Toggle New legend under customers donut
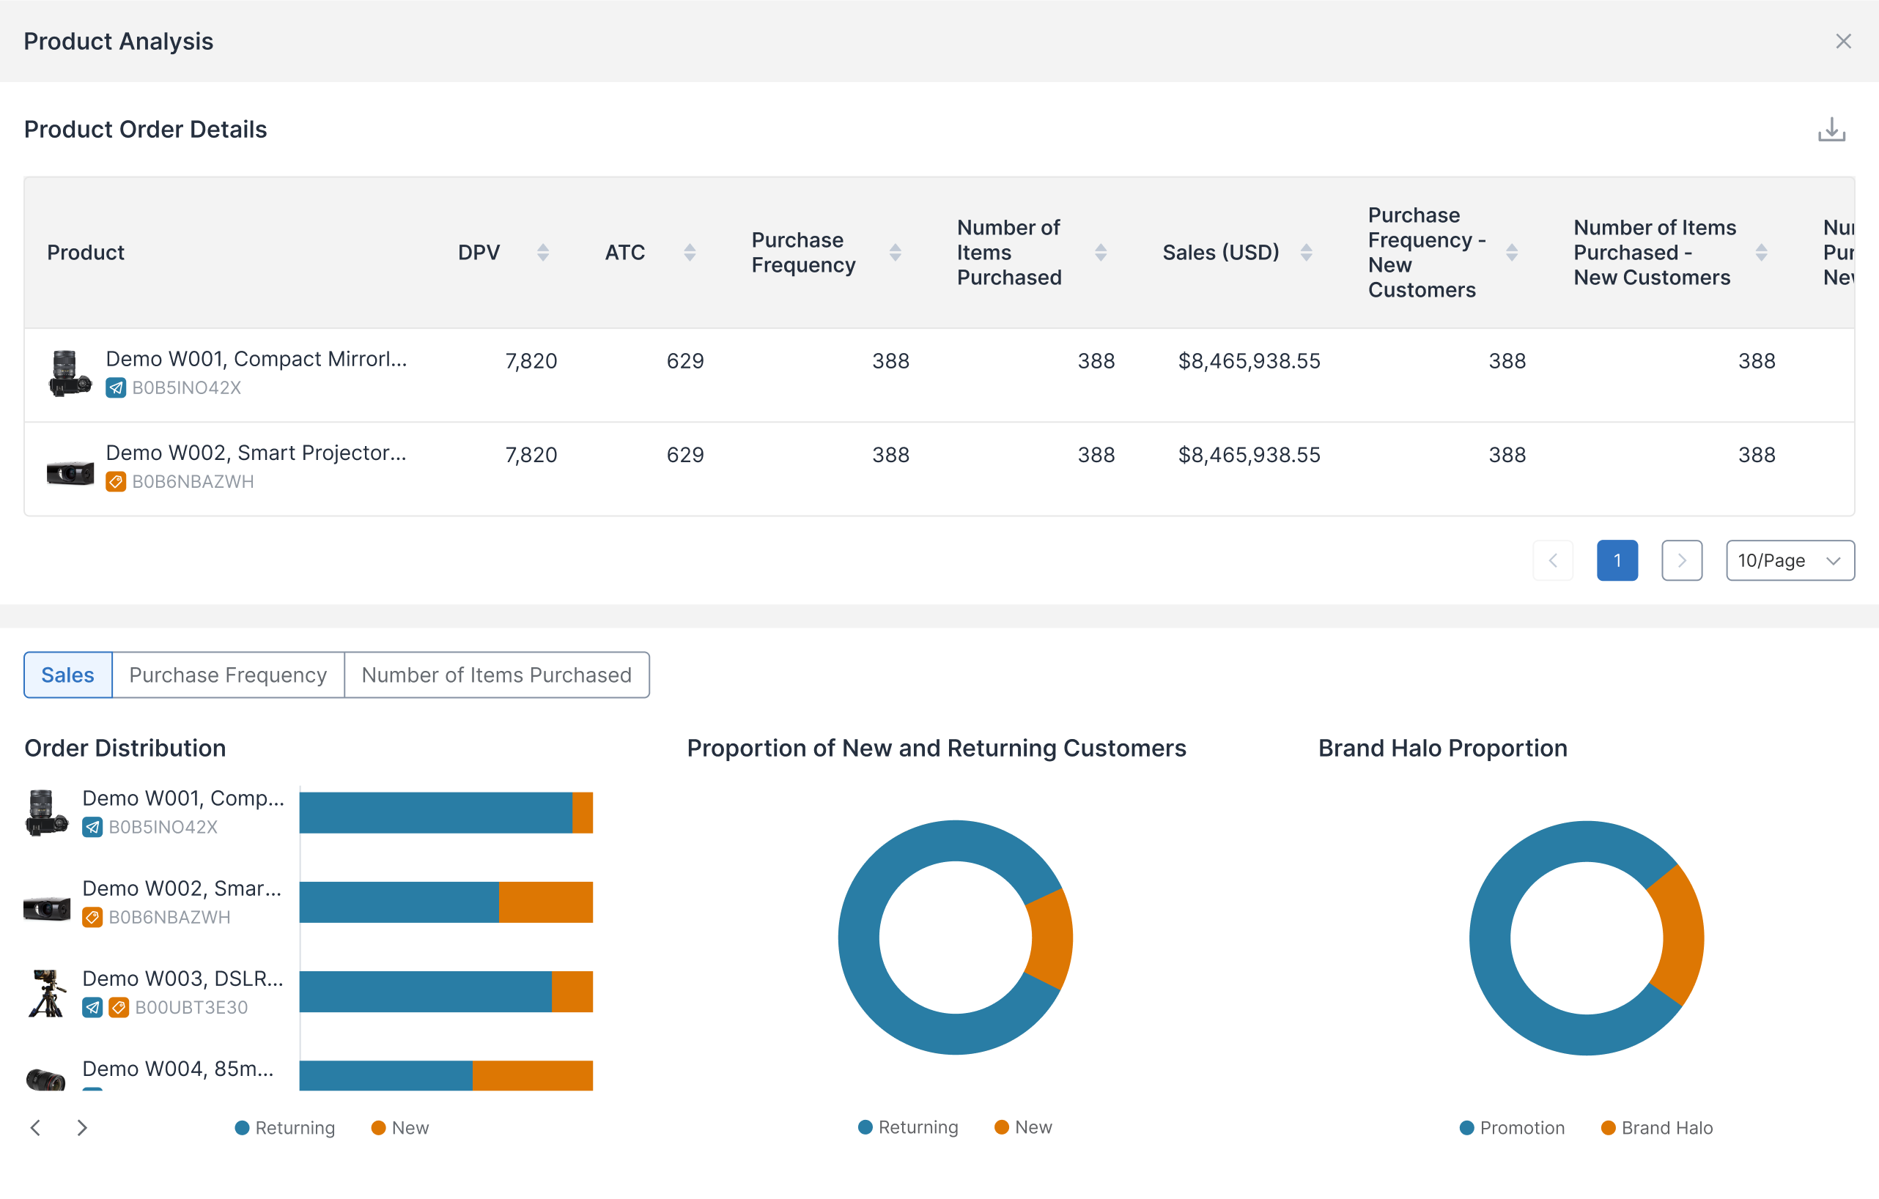1879x1199 pixels. (1024, 1127)
